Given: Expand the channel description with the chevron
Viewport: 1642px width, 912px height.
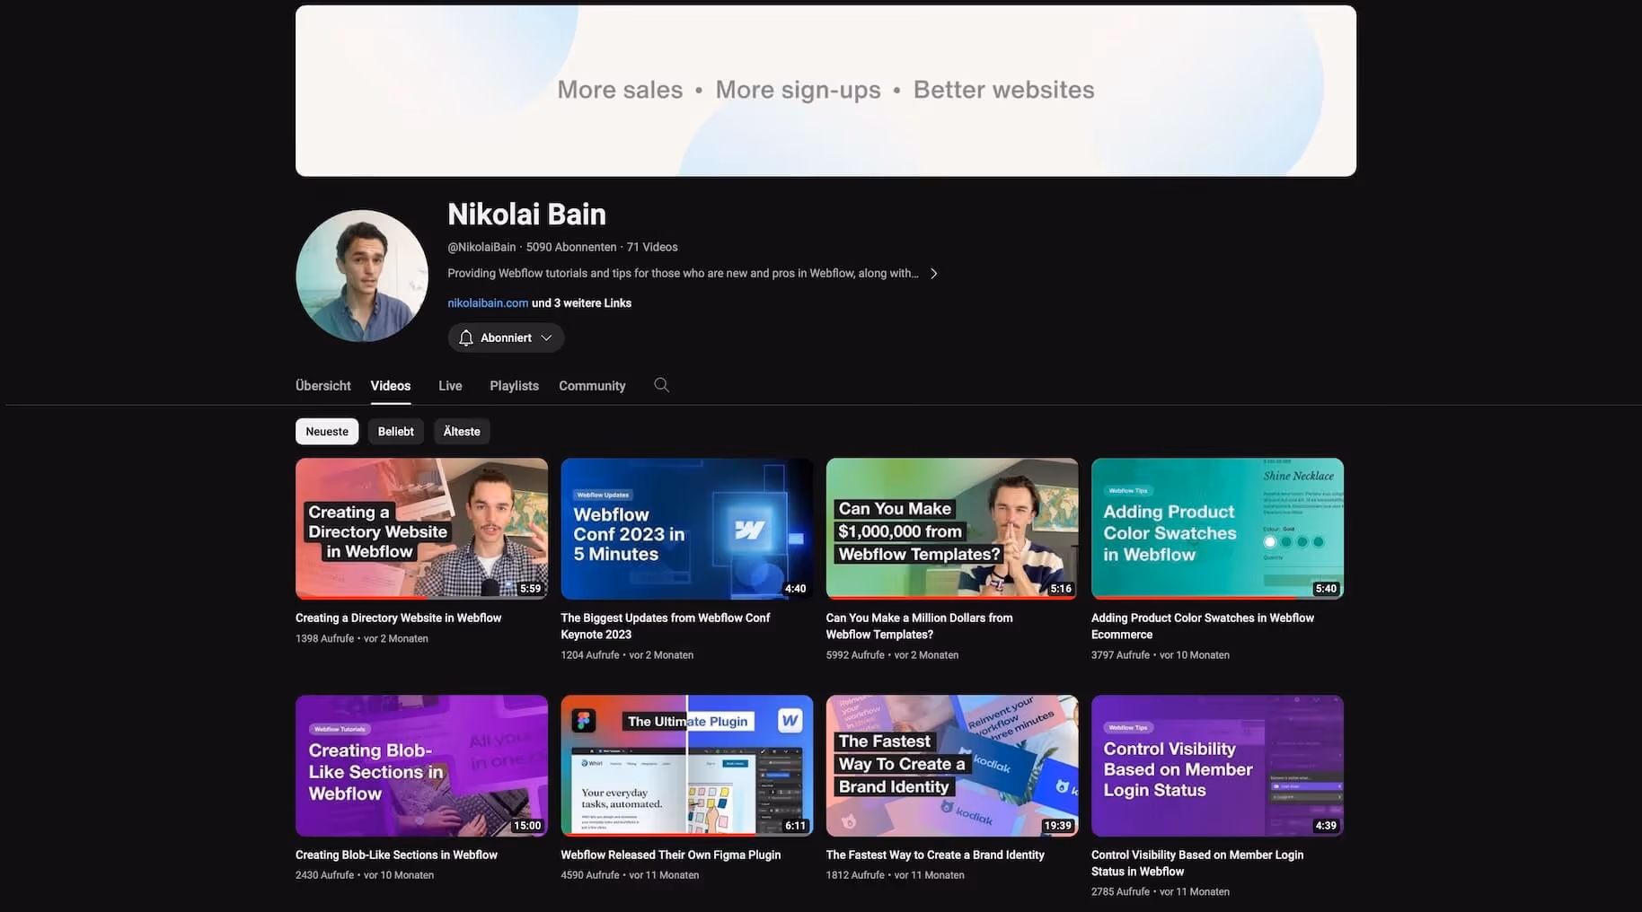Looking at the screenshot, I should tap(934, 274).
